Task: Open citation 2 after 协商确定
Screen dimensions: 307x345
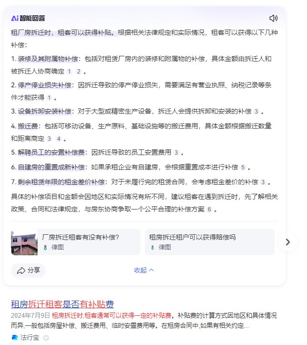Action: (x=79, y=72)
